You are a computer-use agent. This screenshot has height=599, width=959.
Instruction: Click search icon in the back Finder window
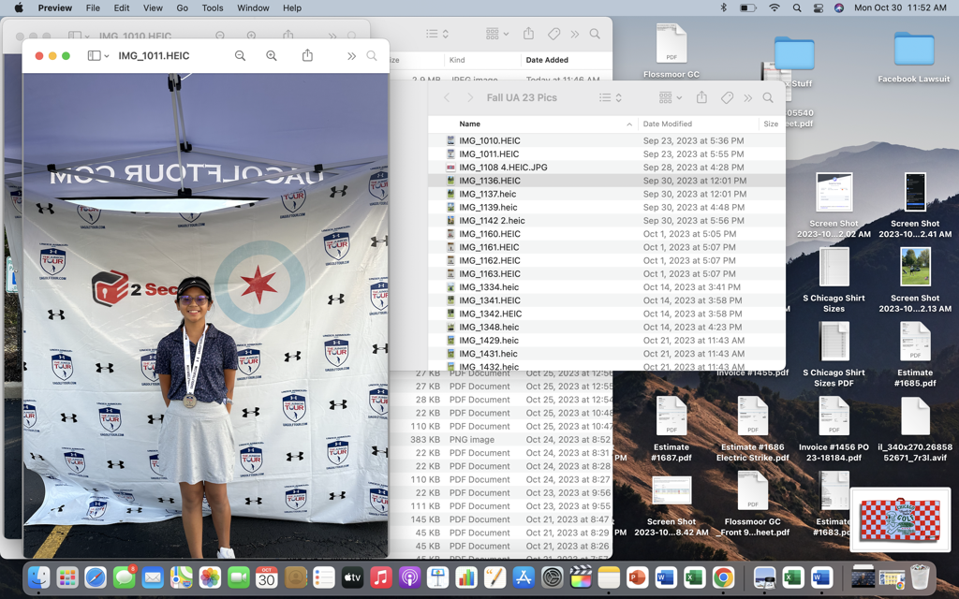(595, 35)
